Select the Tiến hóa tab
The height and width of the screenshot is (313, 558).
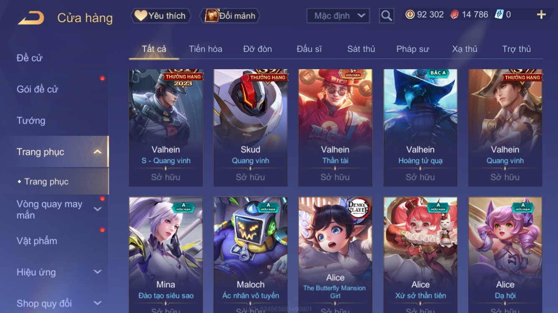coord(205,49)
